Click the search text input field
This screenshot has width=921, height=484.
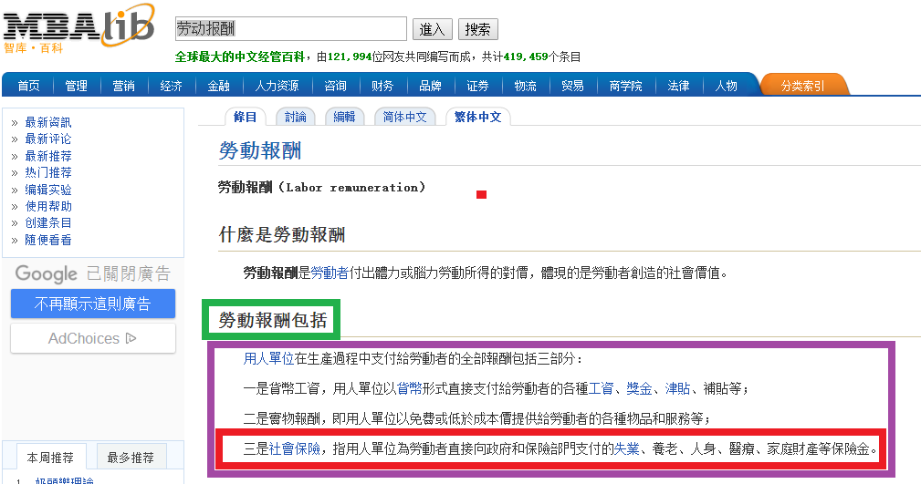coord(290,29)
